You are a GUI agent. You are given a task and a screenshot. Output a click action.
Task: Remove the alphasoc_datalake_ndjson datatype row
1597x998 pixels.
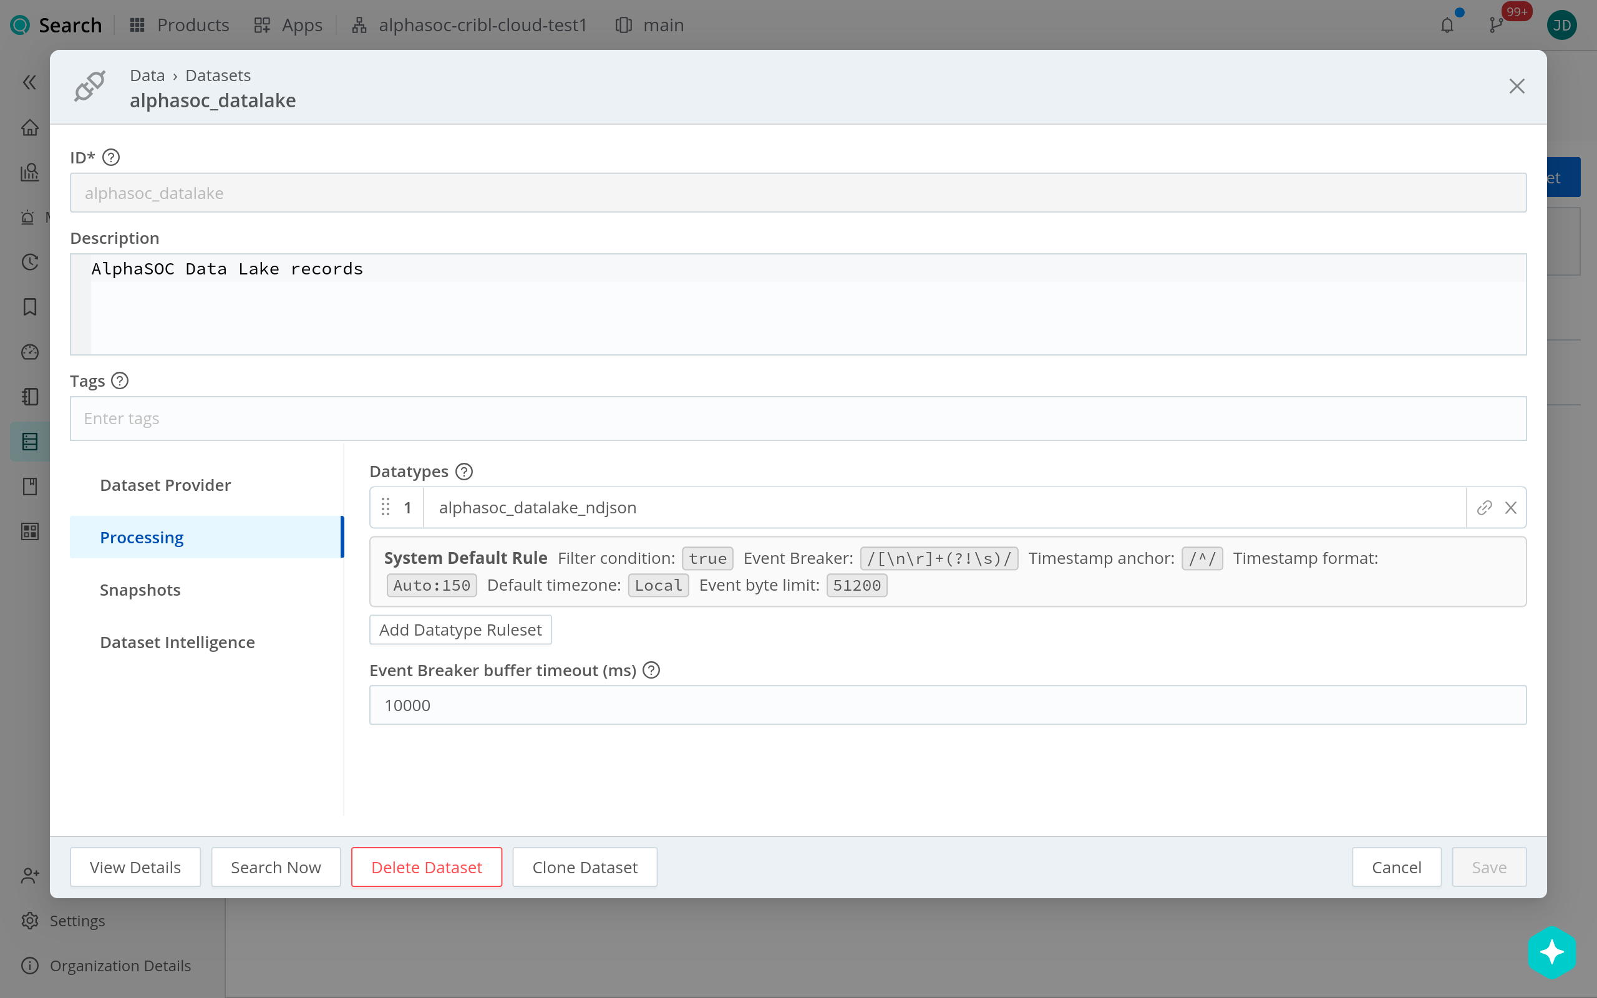click(1510, 508)
